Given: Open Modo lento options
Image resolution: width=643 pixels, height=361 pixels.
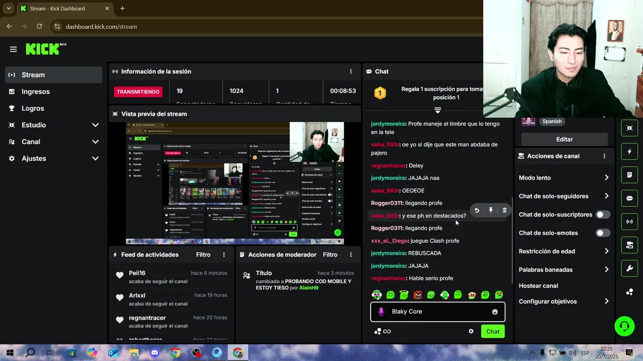Looking at the screenshot, I should [564, 178].
